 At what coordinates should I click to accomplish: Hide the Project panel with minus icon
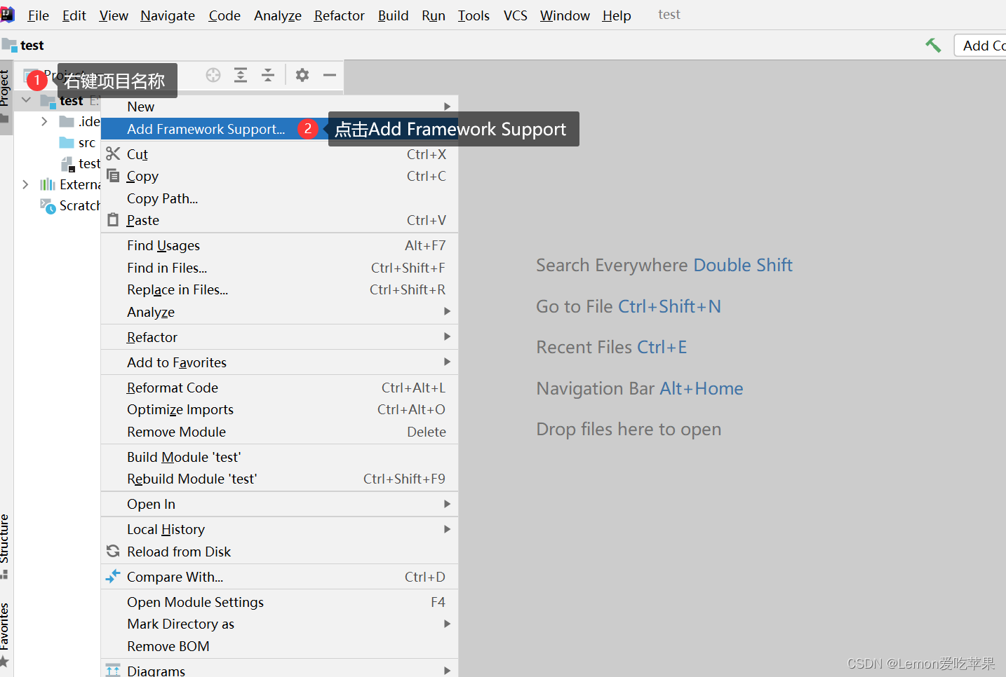tap(330, 75)
